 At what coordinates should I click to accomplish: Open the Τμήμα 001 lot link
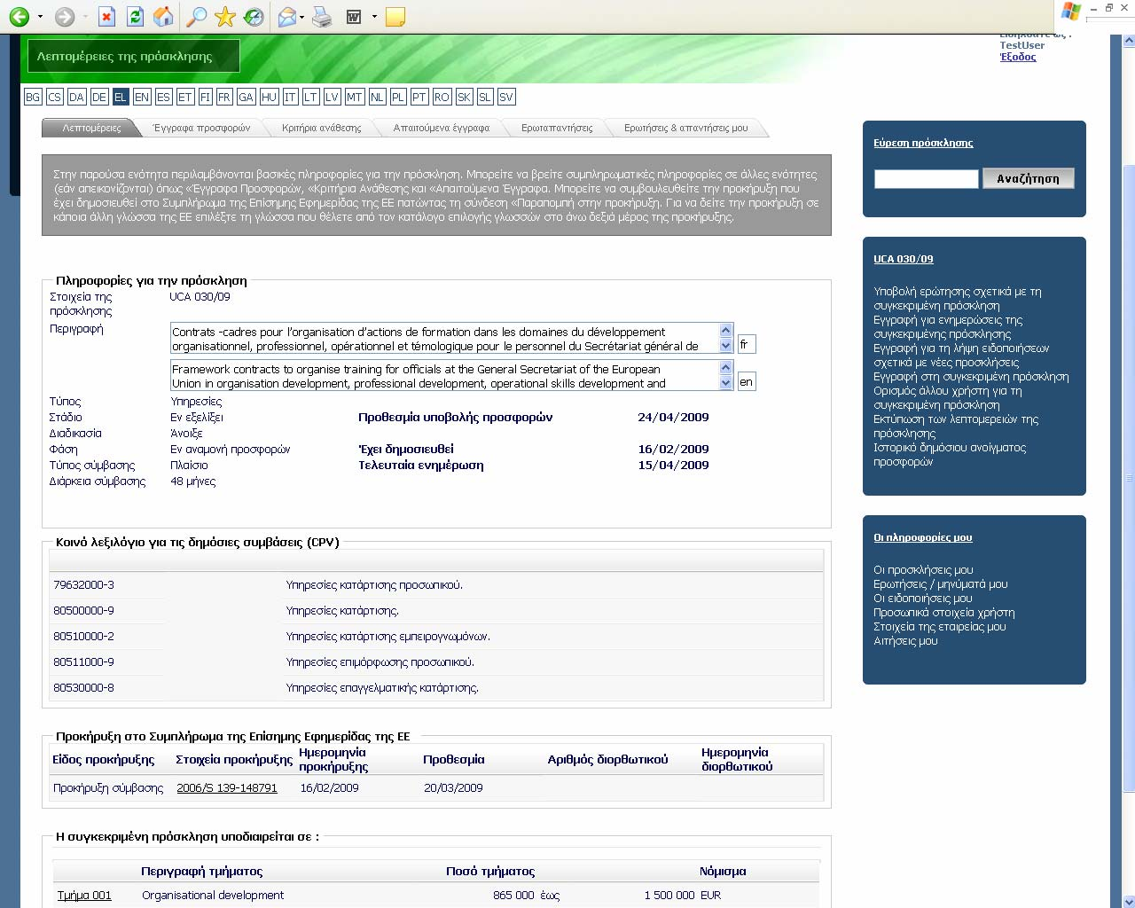[84, 895]
